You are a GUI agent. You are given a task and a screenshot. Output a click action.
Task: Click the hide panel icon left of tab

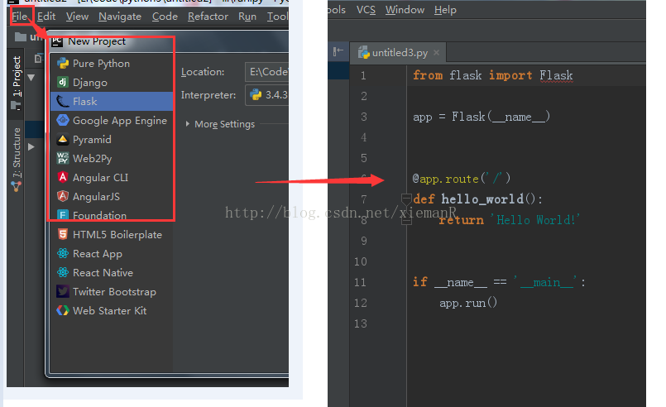click(x=338, y=52)
